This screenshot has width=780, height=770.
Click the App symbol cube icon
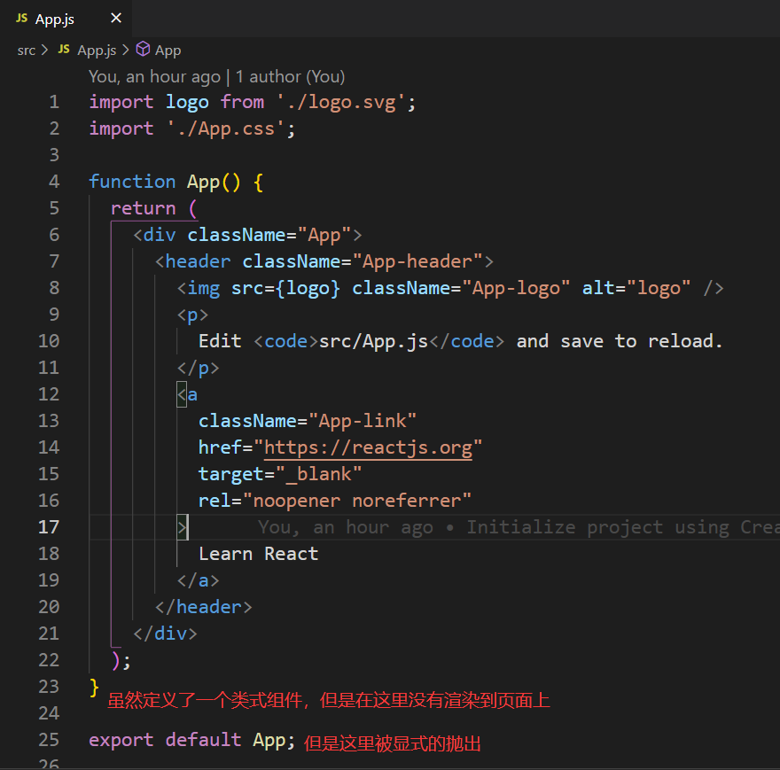144,50
